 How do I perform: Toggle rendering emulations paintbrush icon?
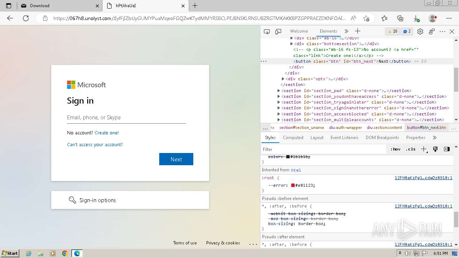point(435,149)
